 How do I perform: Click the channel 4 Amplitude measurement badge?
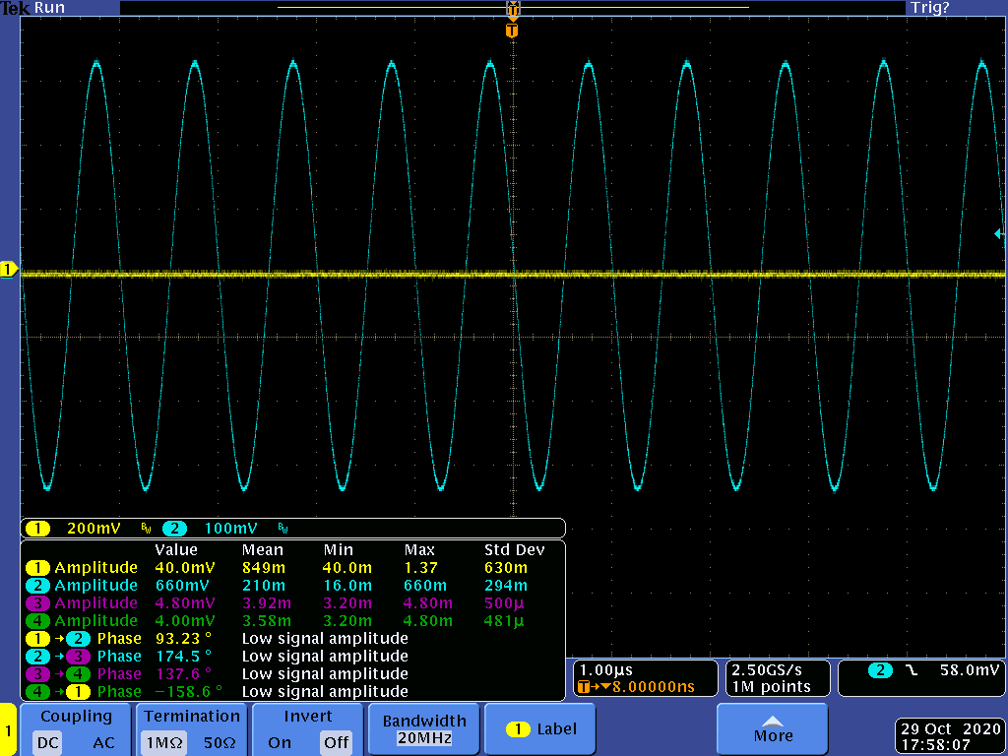(36, 621)
